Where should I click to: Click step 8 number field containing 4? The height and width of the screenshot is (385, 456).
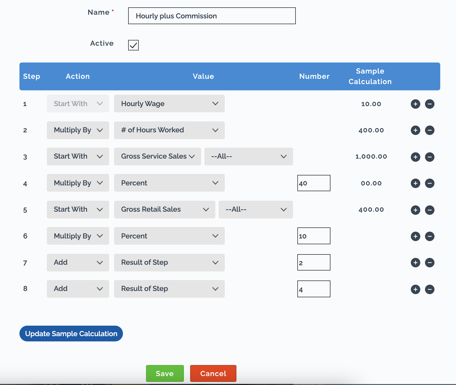(314, 289)
